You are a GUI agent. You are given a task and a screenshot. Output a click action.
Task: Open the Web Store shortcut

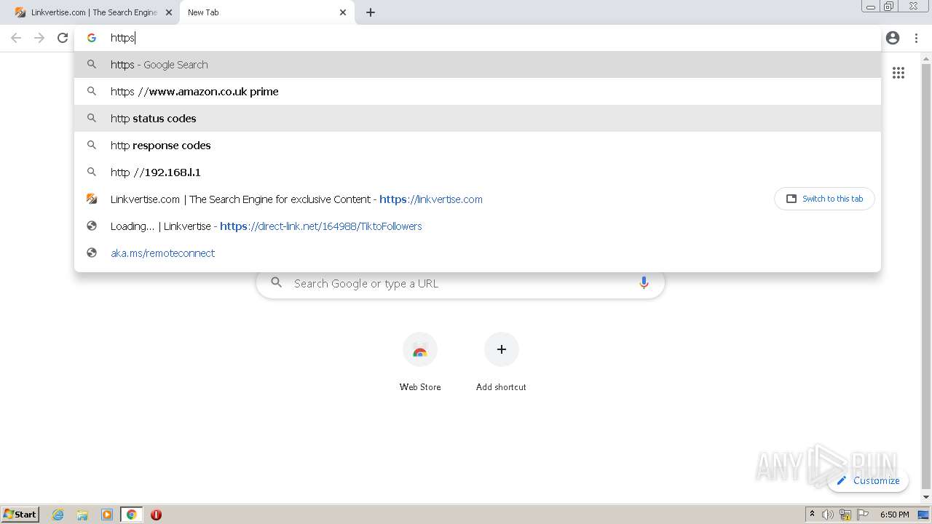click(x=420, y=362)
